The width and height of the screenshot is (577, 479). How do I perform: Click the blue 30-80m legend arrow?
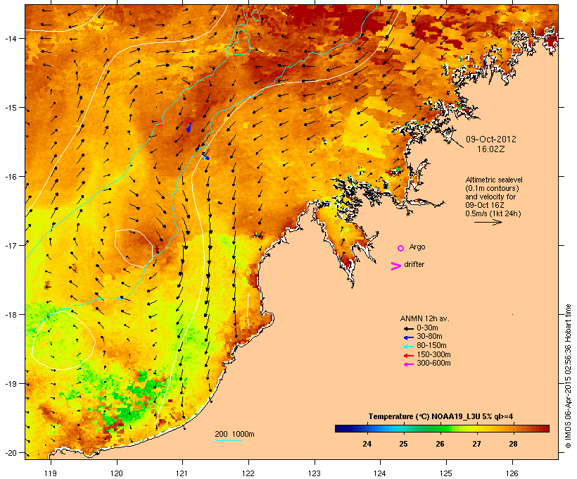coord(408,337)
